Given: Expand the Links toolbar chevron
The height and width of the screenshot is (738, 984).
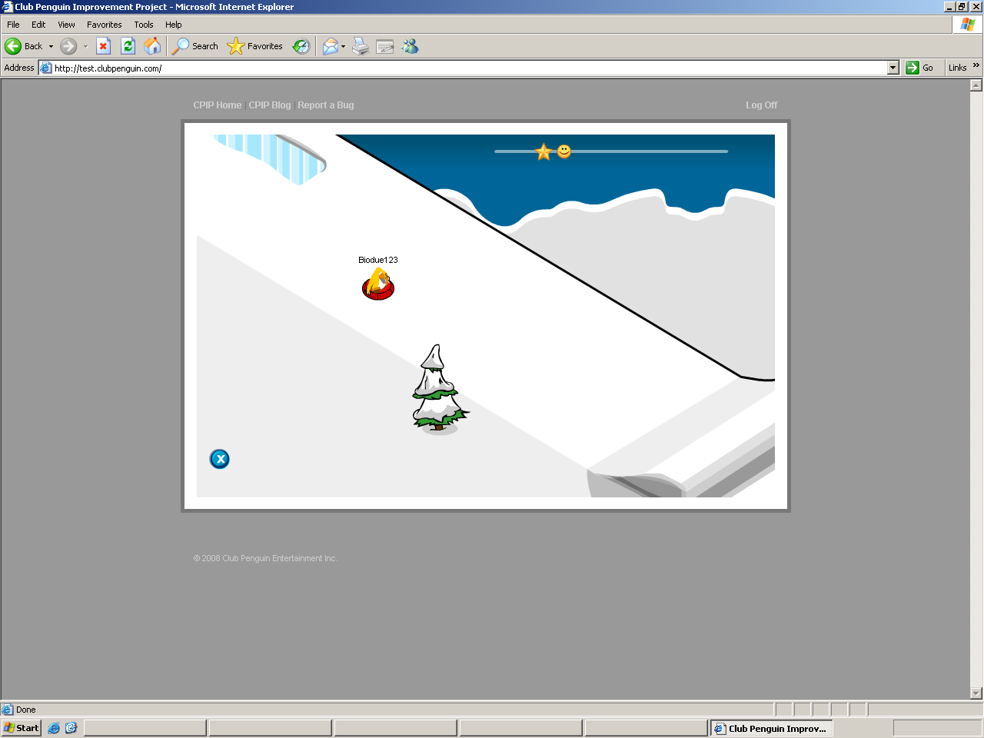Looking at the screenshot, I should click(976, 65).
